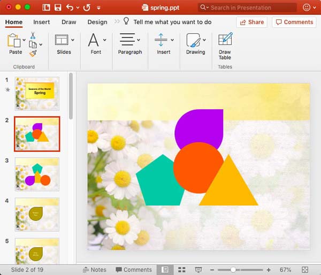Open the Home tab
This screenshot has width=321, height=275.
coord(14,22)
